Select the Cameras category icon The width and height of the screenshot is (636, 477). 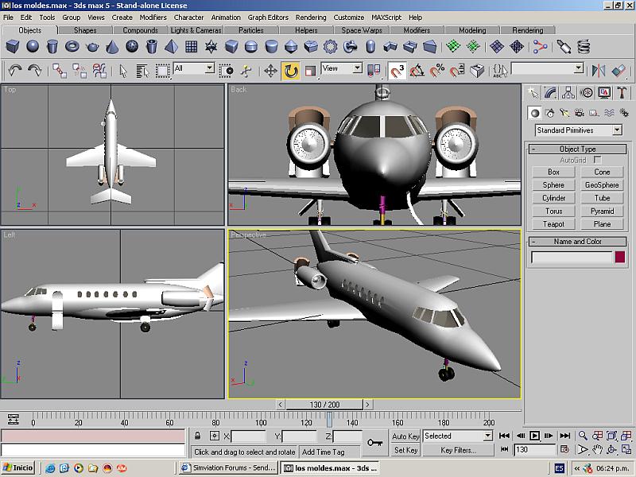(x=579, y=113)
